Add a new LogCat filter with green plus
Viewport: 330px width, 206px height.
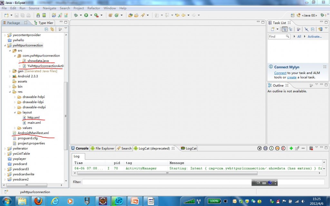[291, 148]
